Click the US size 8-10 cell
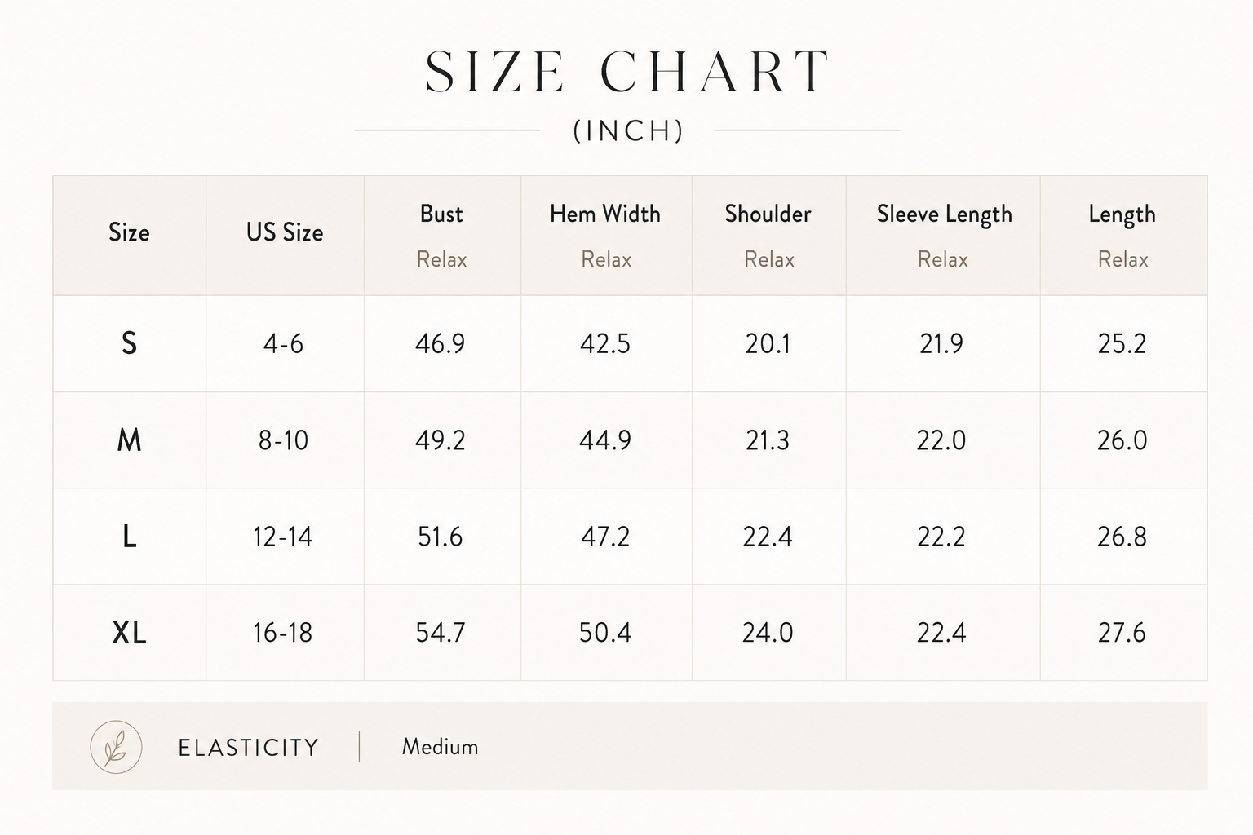Screen dimensions: 1253x835 (283, 440)
